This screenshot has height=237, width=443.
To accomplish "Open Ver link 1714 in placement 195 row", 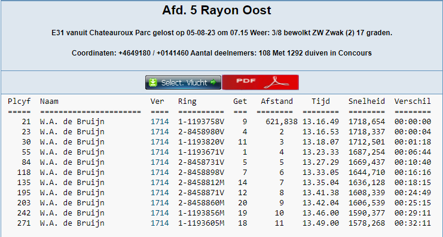I will click(x=160, y=193).
